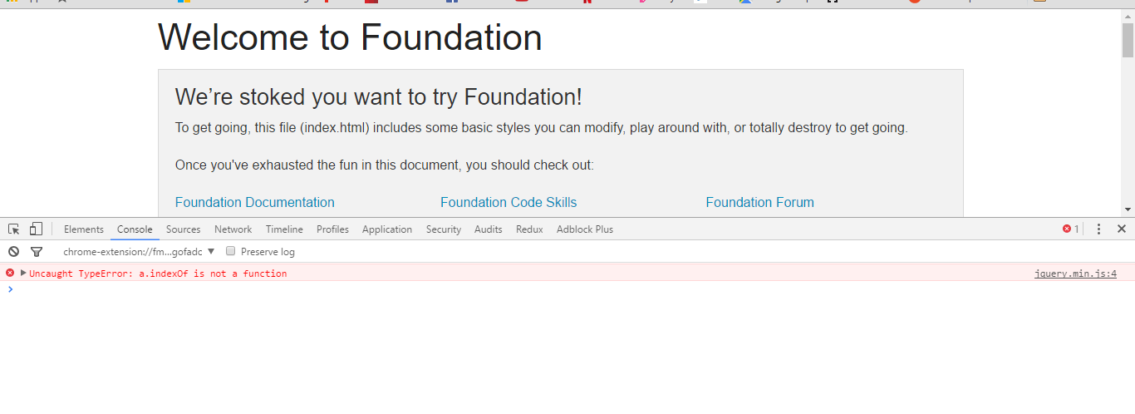Follow the Foundation Forum link
Viewport: 1135px width, 414px height.
760,202
